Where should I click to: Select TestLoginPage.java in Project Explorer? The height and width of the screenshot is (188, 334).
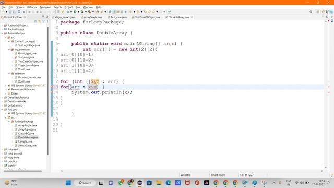click(x=29, y=45)
